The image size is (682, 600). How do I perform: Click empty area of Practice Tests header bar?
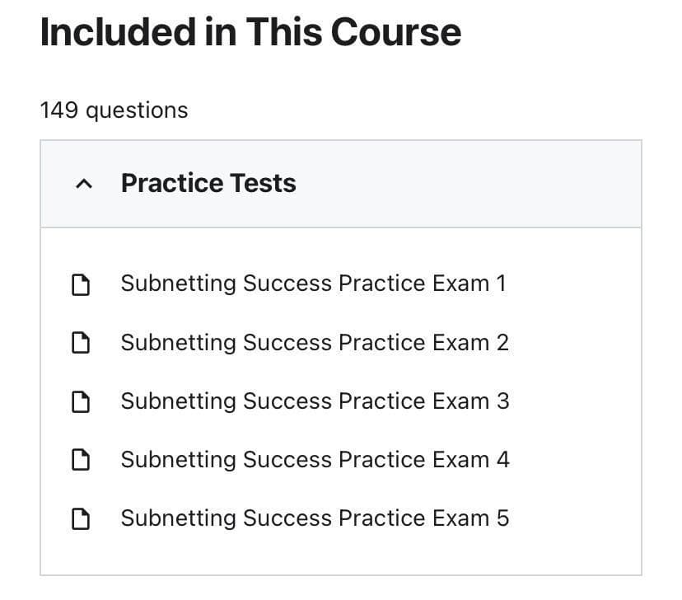(468, 184)
